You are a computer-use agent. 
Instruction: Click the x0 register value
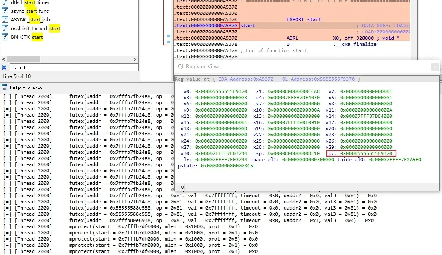(x=221, y=91)
